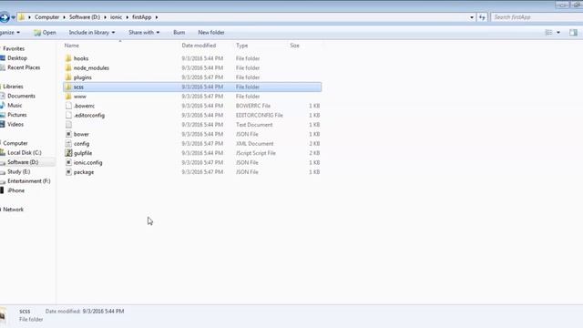Open the Share with dropdown
This screenshot has height=328, width=583.
point(144,33)
